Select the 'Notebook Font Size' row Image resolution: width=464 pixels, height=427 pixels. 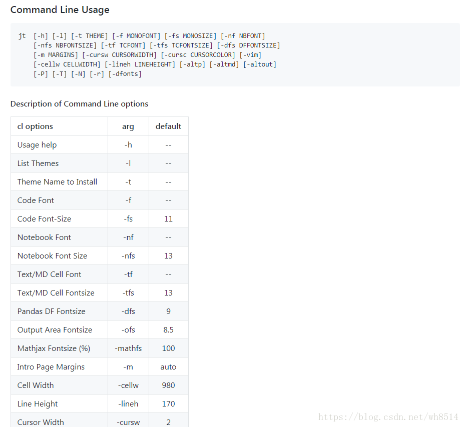pyautogui.click(x=50, y=255)
